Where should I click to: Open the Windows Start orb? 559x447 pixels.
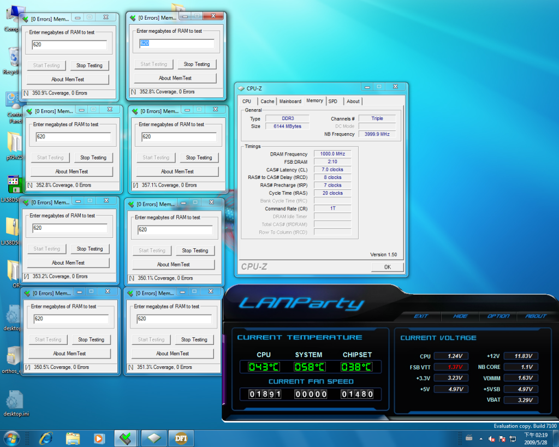click(11, 438)
